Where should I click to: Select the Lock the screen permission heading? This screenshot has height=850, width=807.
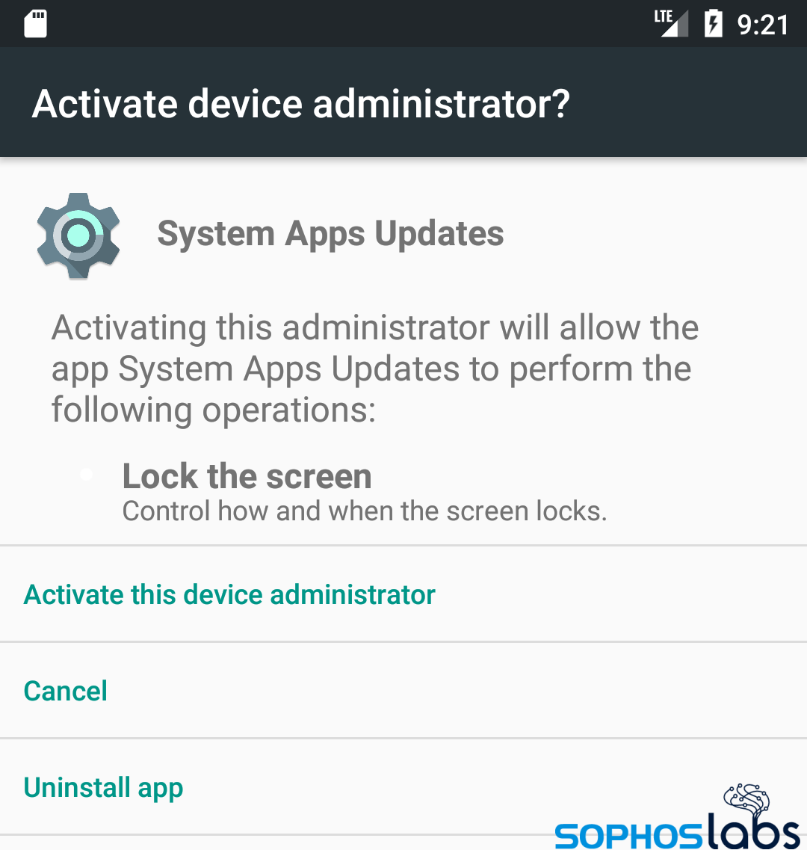coord(247,476)
